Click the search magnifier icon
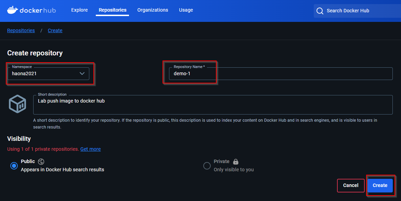This screenshot has height=201, width=401. 320,11
